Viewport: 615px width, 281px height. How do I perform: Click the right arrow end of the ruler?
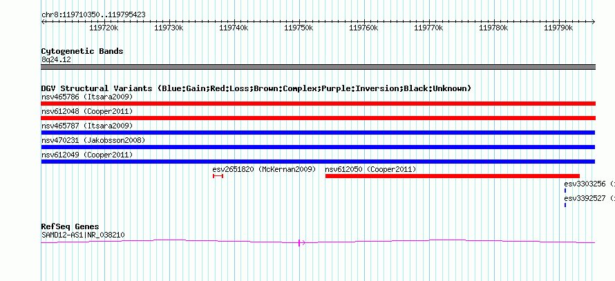tap(593, 22)
